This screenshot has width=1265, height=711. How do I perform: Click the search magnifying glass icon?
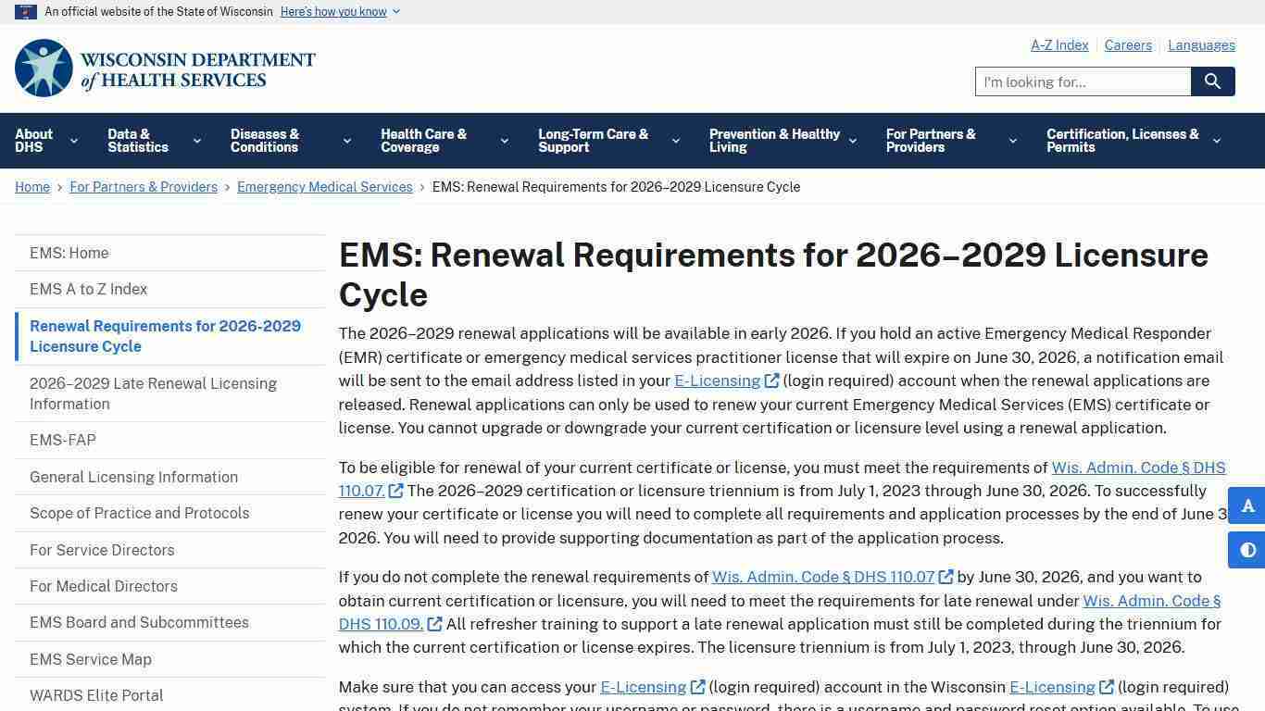1212,81
